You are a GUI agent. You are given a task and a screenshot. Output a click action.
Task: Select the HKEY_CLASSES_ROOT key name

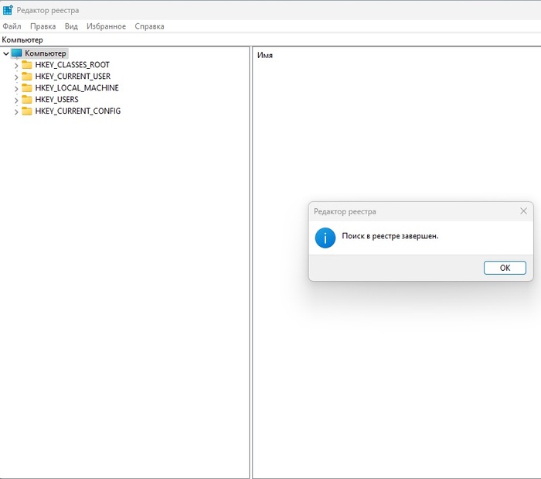[x=72, y=64]
